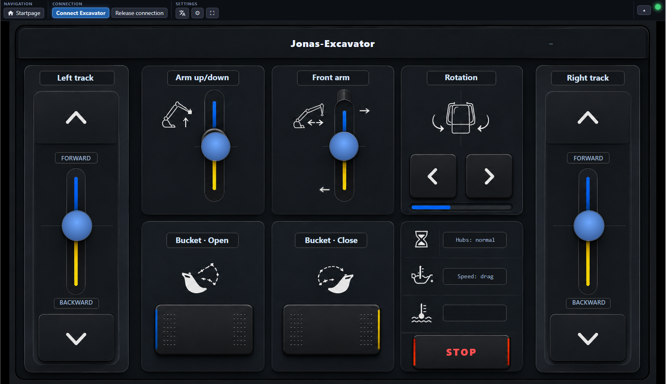Click Left track FORWARD label
Screen dimensions: 666x384
(76, 158)
